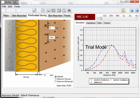This screenshot has height=98, width=140.
Task: Select the Diamond Rectangle pattern option
Action: click(x=56, y=82)
